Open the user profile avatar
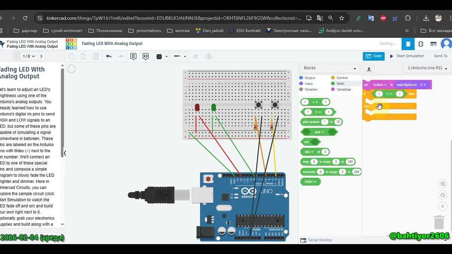 447,44
